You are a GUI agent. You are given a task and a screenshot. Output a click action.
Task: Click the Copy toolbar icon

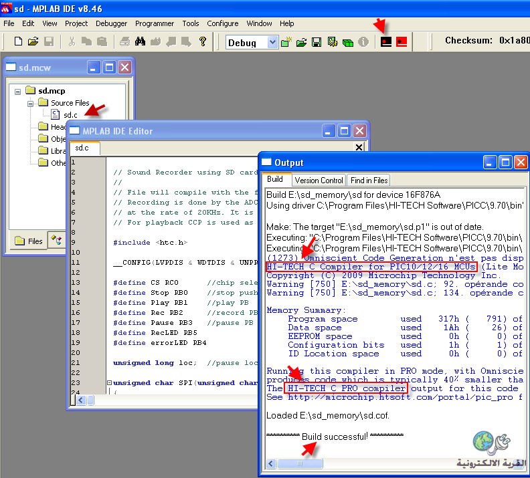86,41
